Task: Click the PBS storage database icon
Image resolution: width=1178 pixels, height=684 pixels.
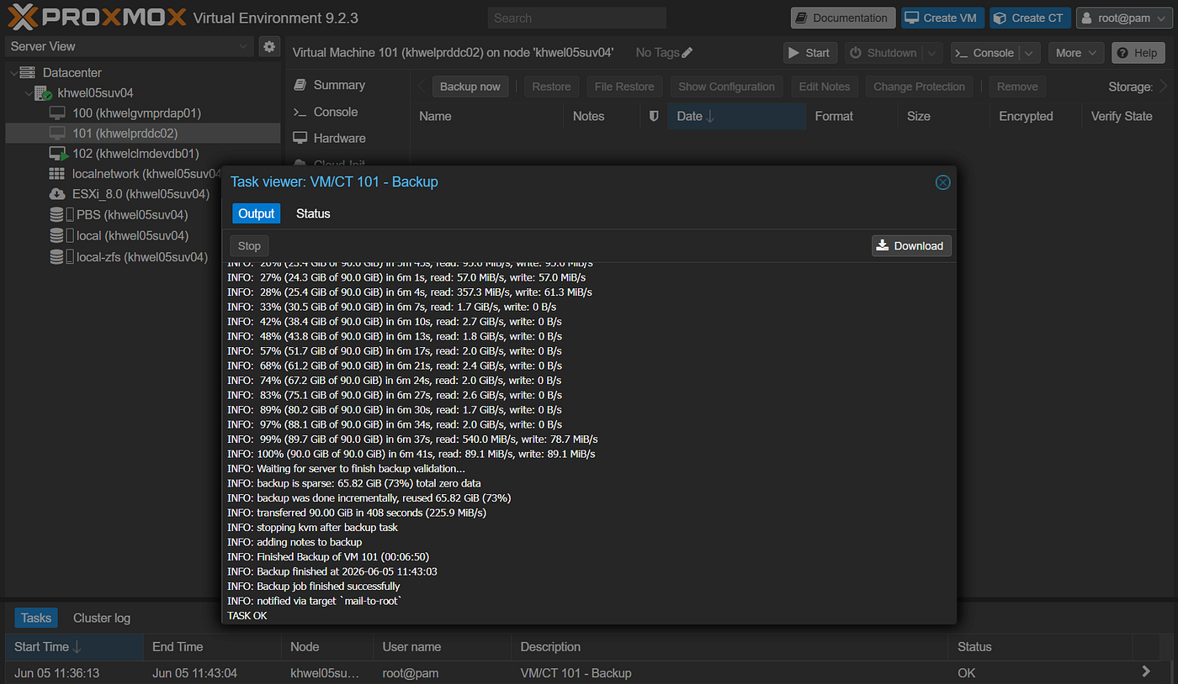Action: click(56, 214)
